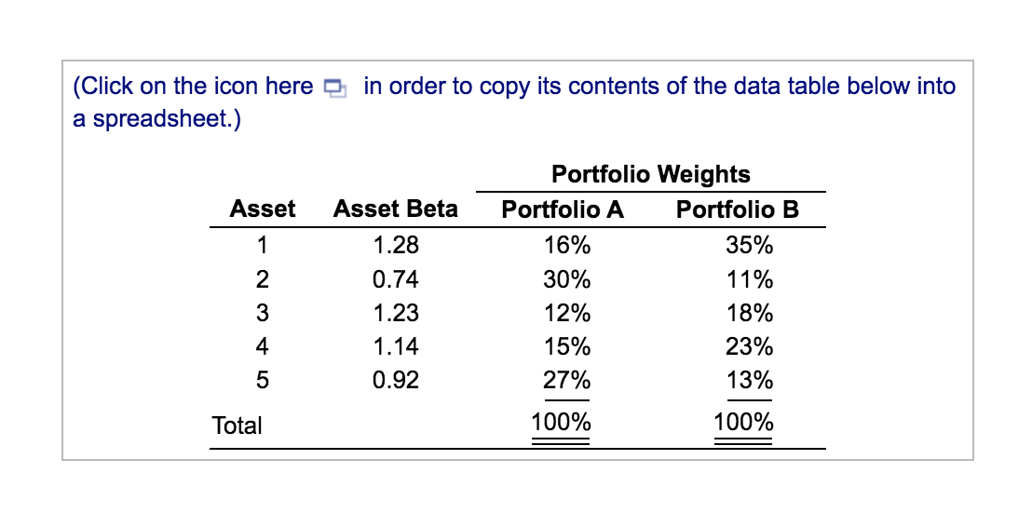Image resolution: width=1032 pixels, height=527 pixels.
Task: Select beta value 0.74
Action: (396, 279)
